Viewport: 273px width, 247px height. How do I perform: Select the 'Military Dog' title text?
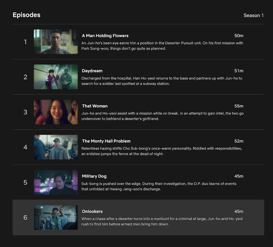(94, 176)
